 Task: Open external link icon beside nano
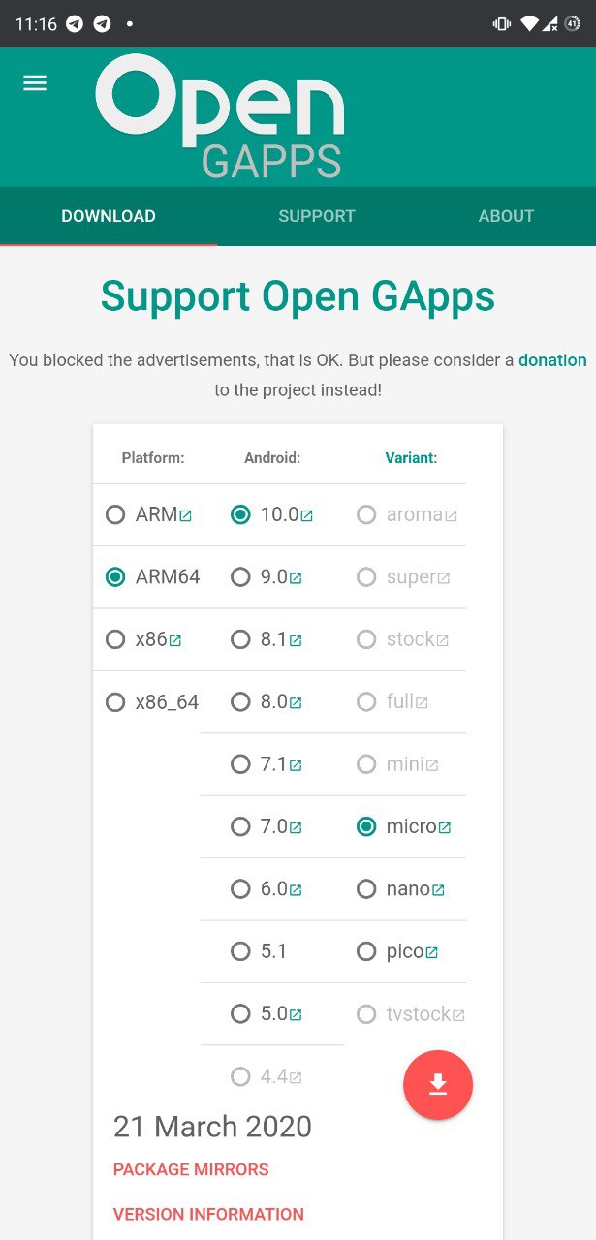click(x=438, y=890)
